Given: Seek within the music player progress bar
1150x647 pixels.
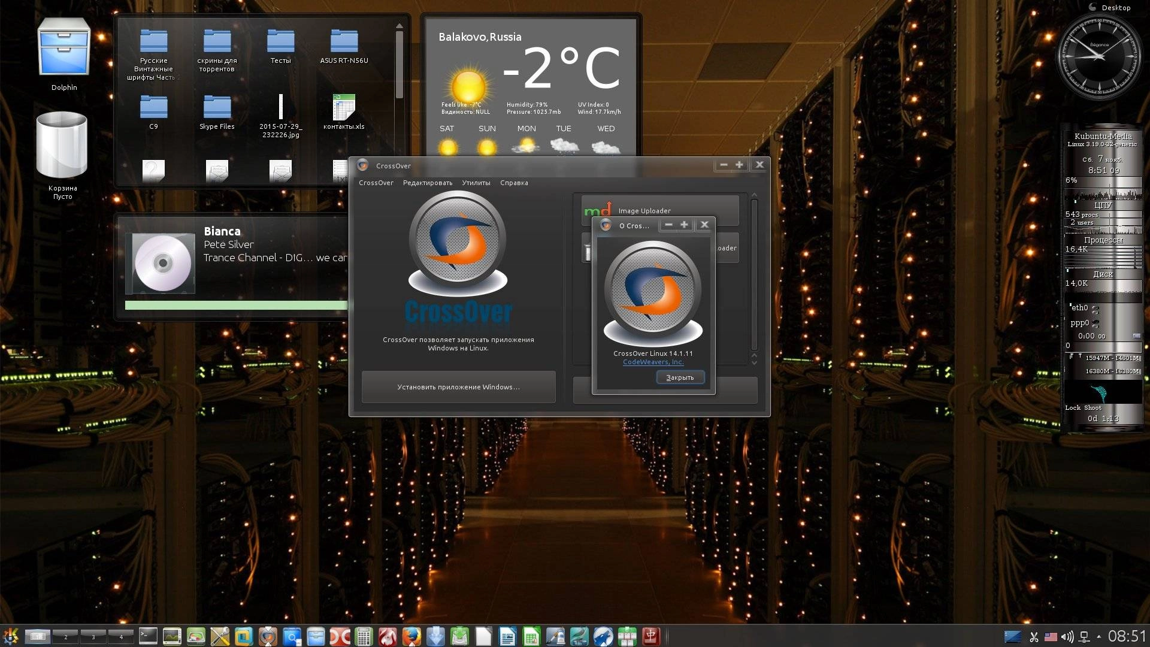Looking at the screenshot, I should (x=236, y=306).
